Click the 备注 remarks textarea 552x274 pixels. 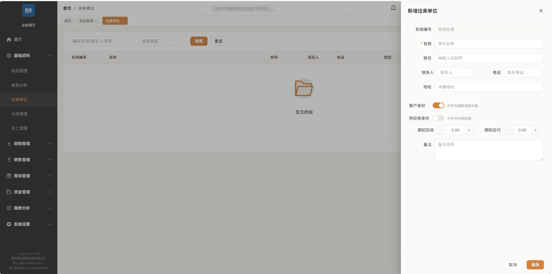point(489,150)
